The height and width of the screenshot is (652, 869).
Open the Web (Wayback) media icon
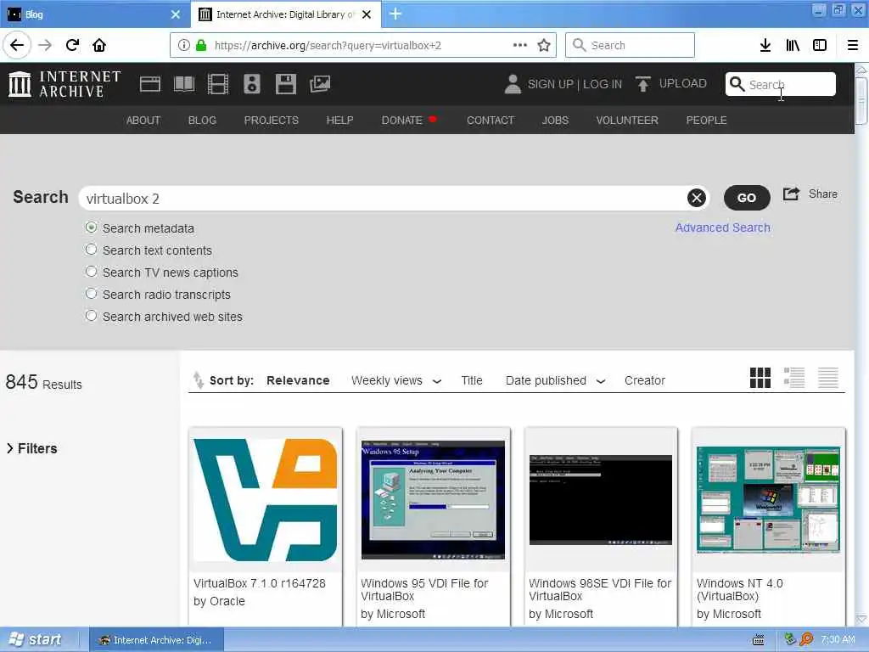[149, 84]
